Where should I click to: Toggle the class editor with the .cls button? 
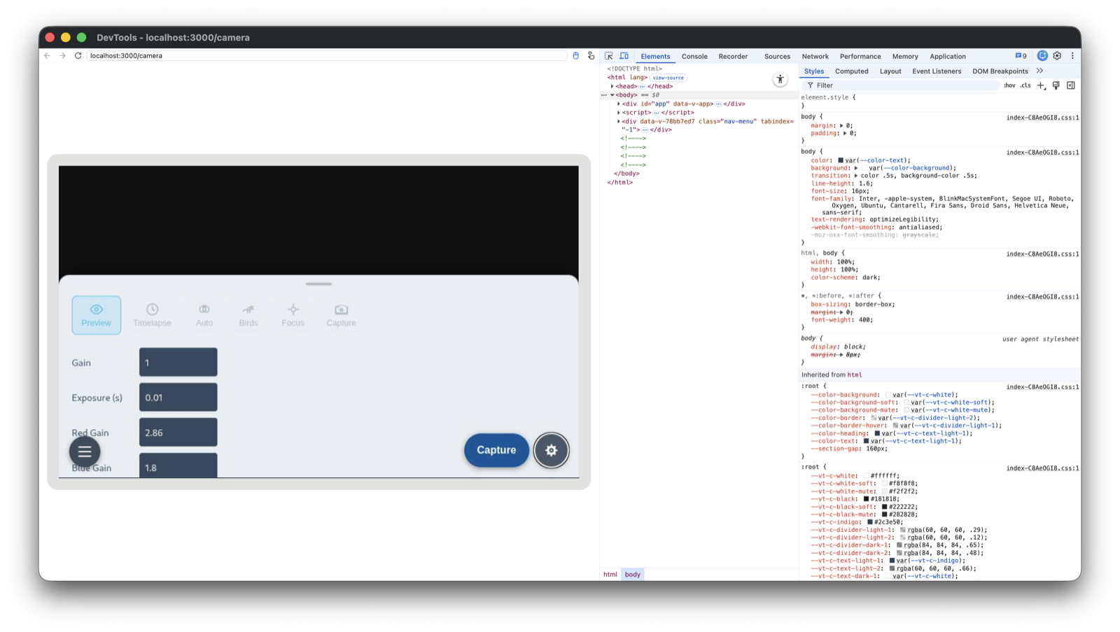pyautogui.click(x=1025, y=85)
